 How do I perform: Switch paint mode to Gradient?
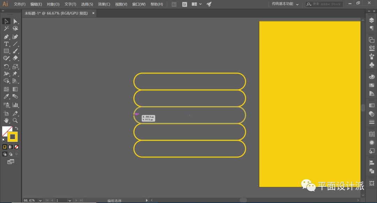pyautogui.click(x=10, y=147)
